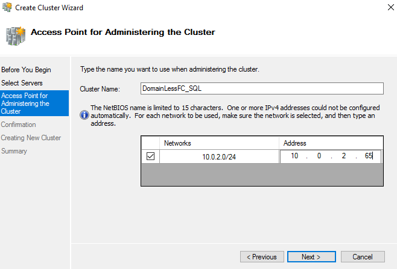Close the Create Cluster Wizard window
The height and width of the screenshot is (269, 397).
point(391,7)
